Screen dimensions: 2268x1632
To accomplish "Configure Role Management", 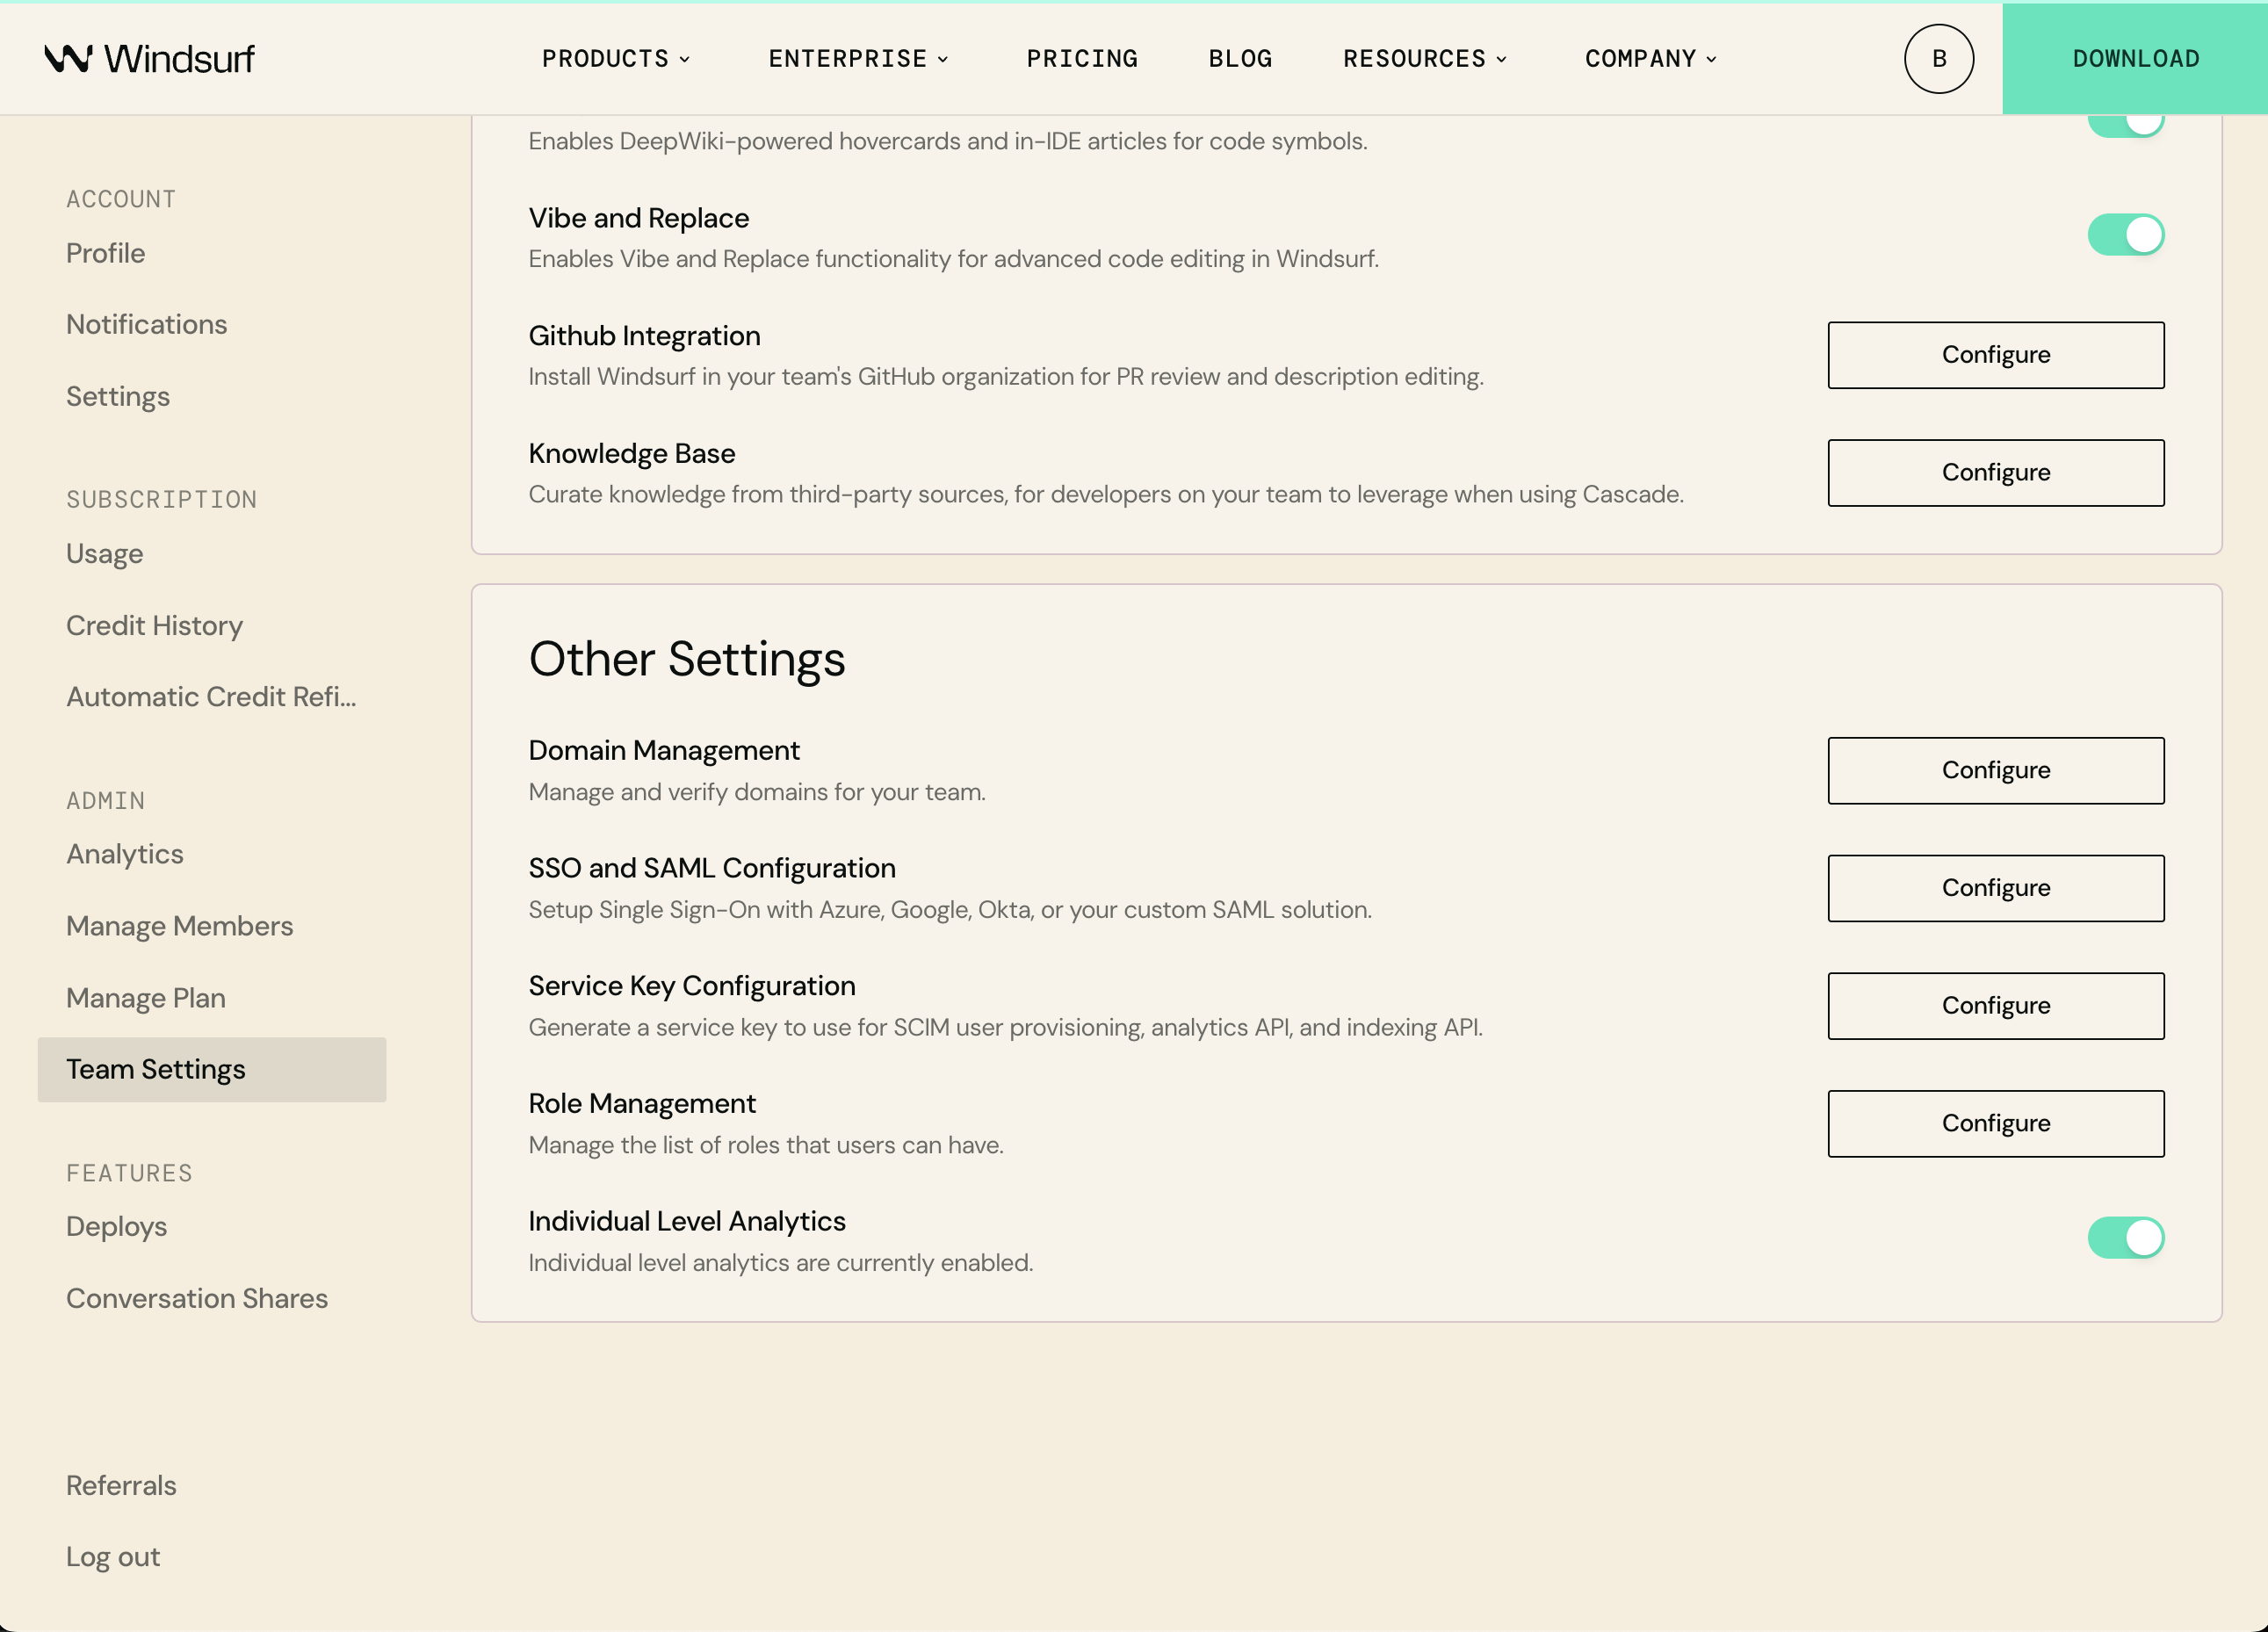I will [x=1995, y=1123].
